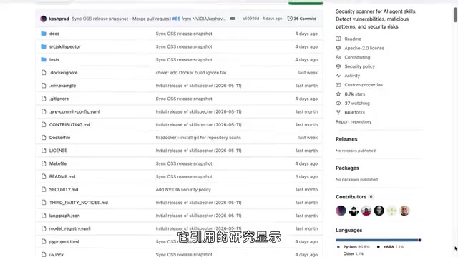Open langgraph.json file
The height and width of the screenshot is (257, 458).
point(64,216)
